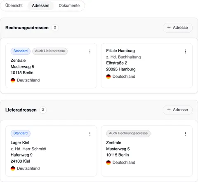The width and height of the screenshot is (198, 182).
Task: Click the German flag in Filiale Hamburg card
Action: [108, 77]
